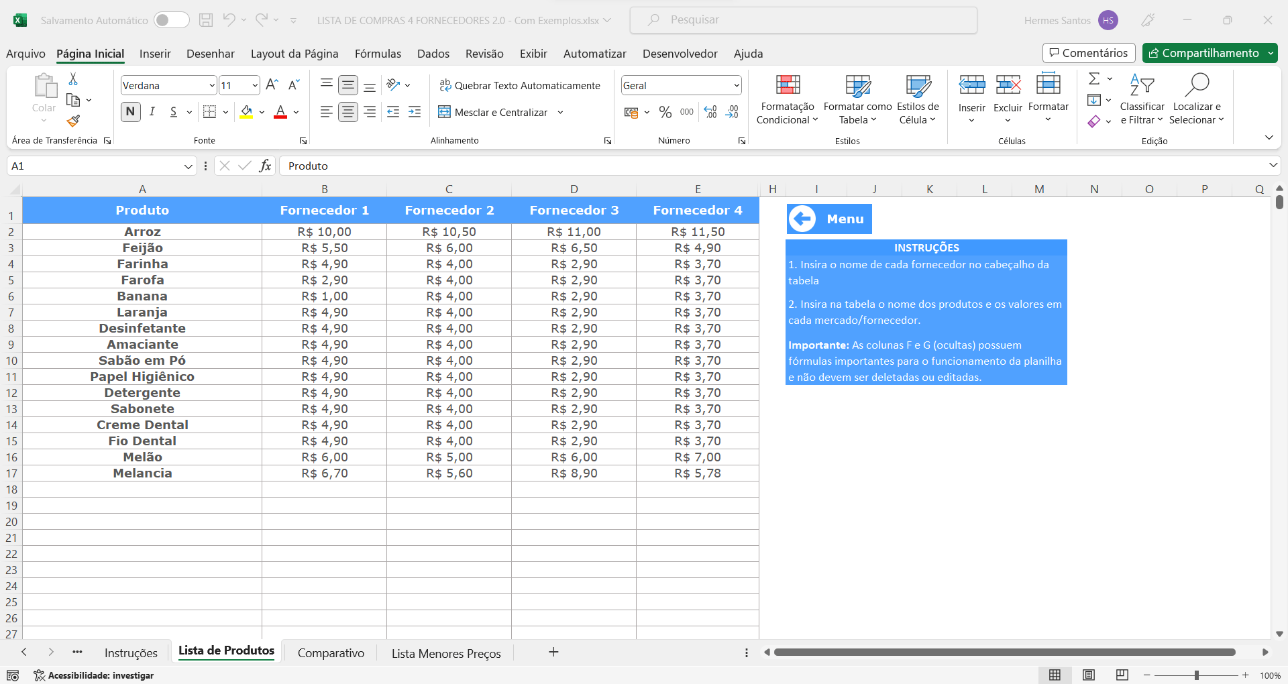This screenshot has width=1288, height=684.
Task: Click the Clear eraser icon
Action: coord(1094,121)
